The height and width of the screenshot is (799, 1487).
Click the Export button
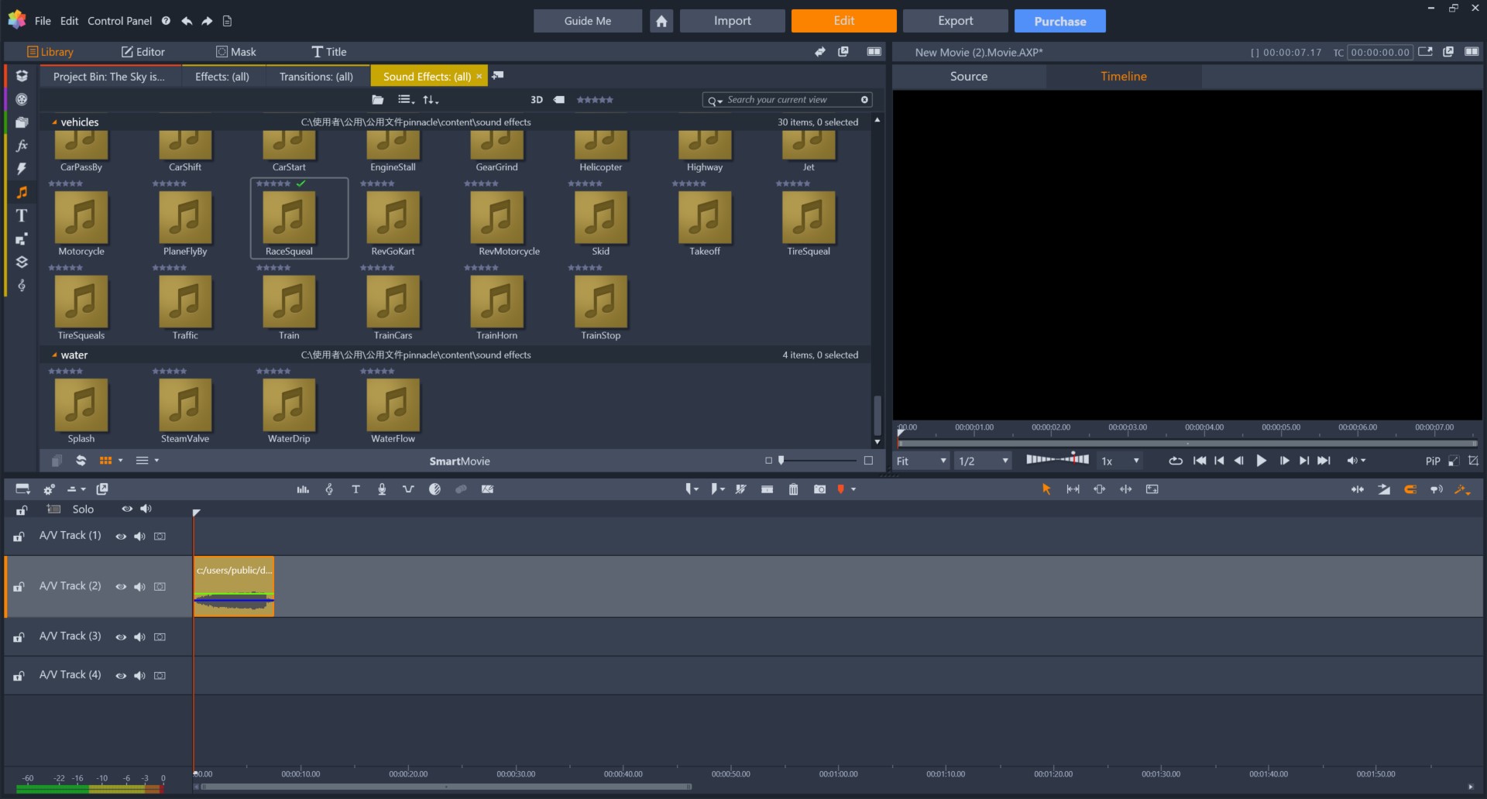(x=955, y=21)
